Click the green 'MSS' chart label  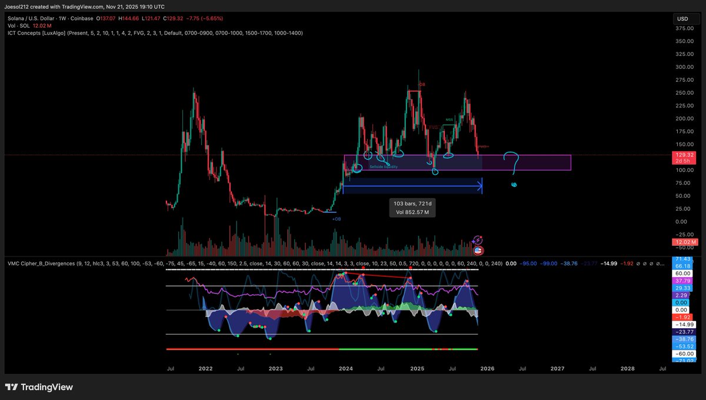[x=449, y=119]
